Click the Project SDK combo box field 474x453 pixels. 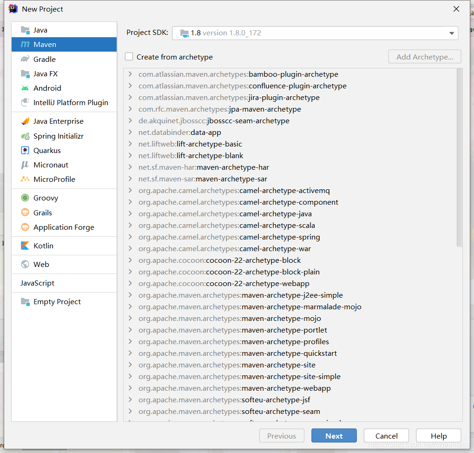click(x=315, y=33)
